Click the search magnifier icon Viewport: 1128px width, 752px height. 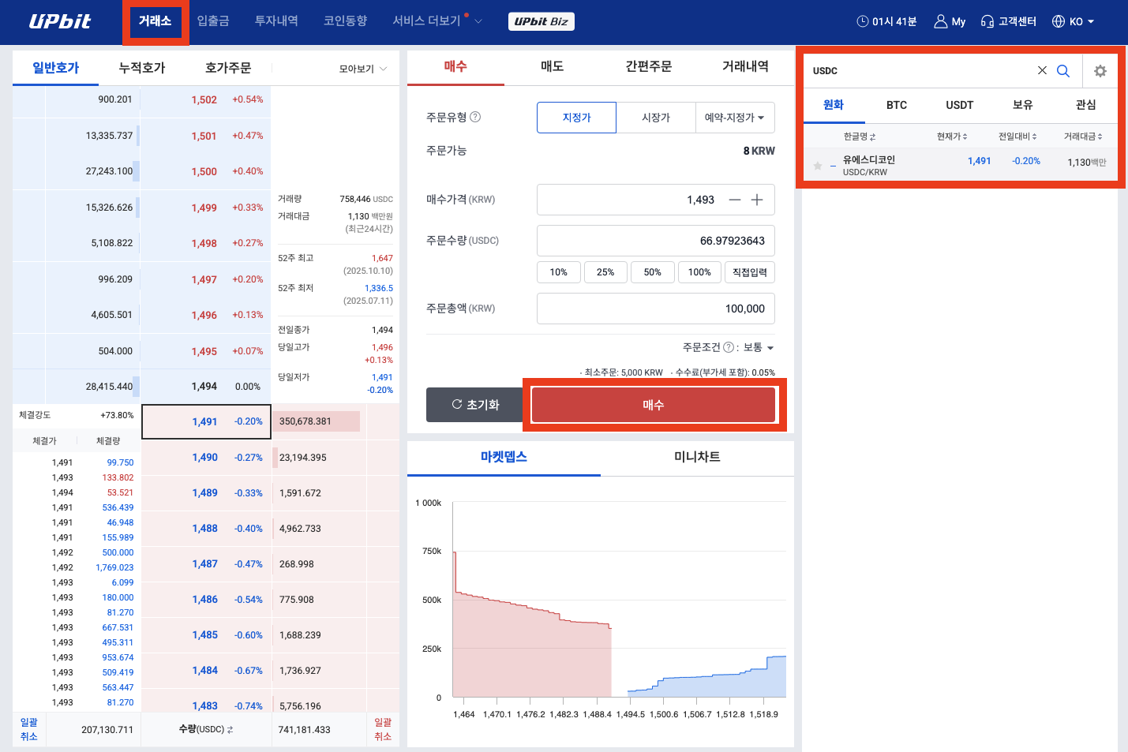click(x=1063, y=70)
